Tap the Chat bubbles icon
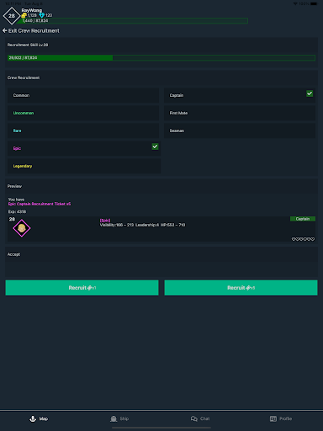This screenshot has width=323, height=431. pos(194,418)
